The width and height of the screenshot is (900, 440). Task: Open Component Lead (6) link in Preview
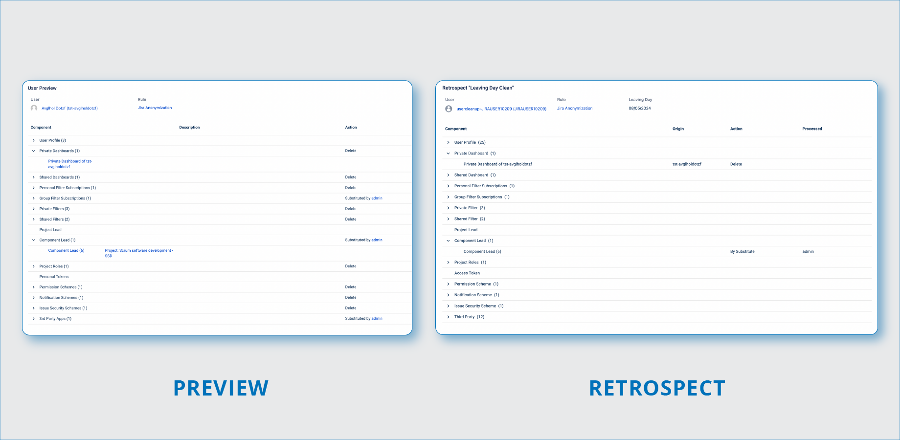66,250
